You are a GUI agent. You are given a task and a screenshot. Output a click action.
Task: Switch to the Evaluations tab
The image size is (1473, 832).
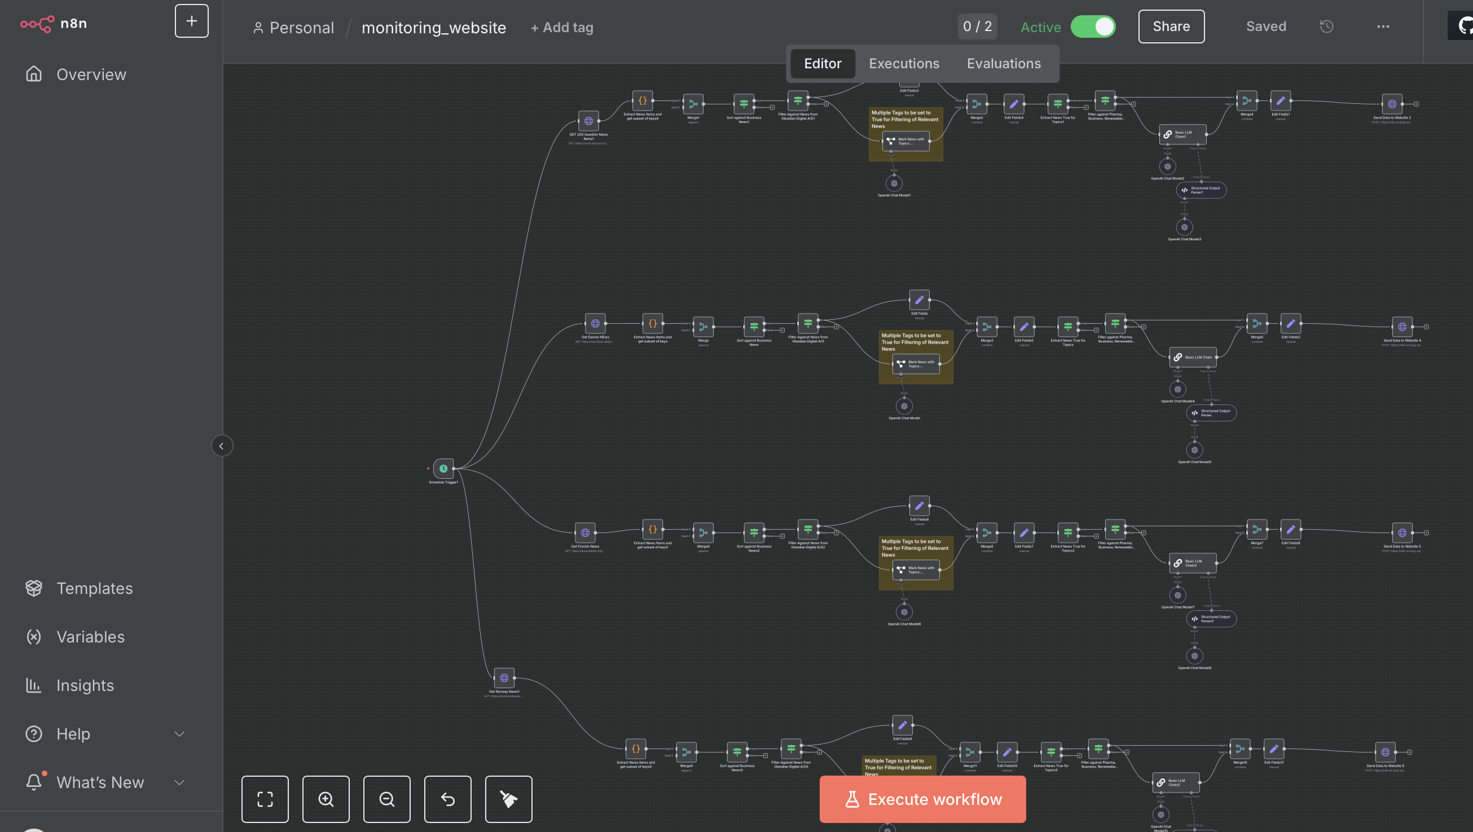pos(1004,64)
